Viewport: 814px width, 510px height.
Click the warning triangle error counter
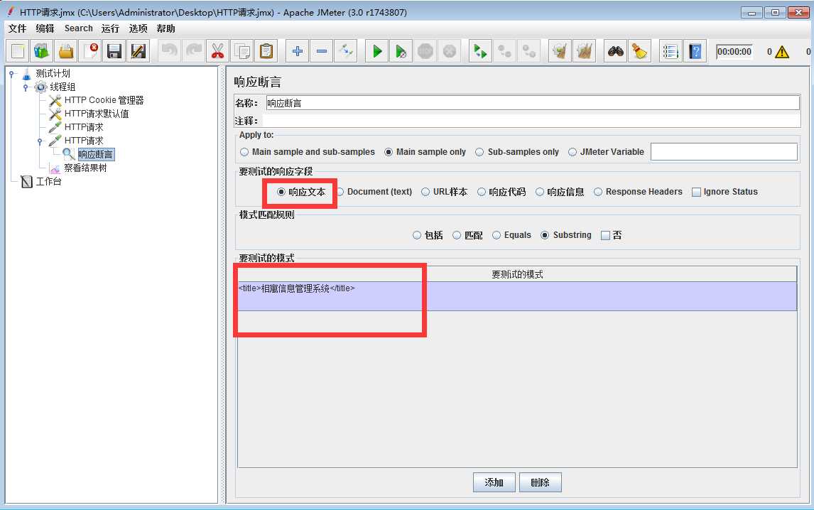pos(782,52)
